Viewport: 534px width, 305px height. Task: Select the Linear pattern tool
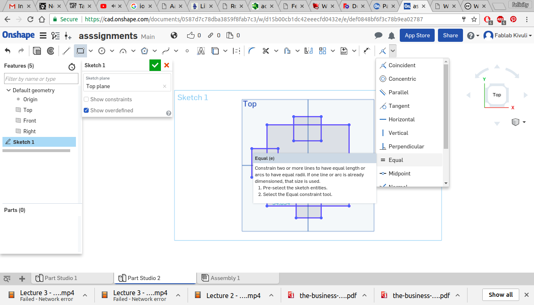coord(323,51)
